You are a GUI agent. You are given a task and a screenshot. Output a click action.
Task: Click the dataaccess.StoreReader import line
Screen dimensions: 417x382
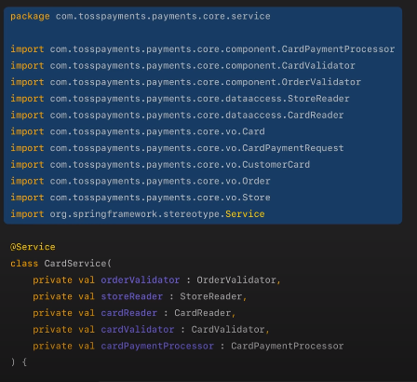(180, 99)
